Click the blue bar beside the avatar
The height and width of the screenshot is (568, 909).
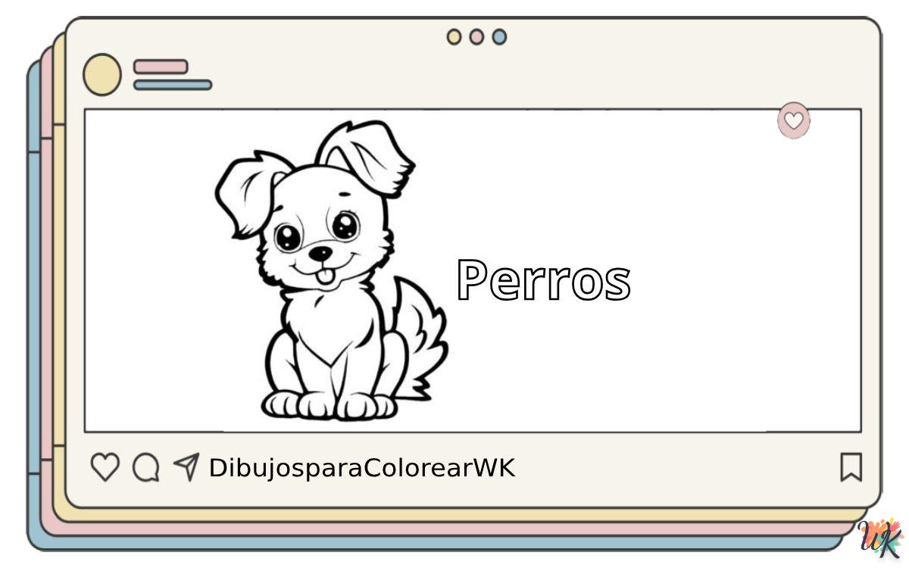click(x=173, y=85)
